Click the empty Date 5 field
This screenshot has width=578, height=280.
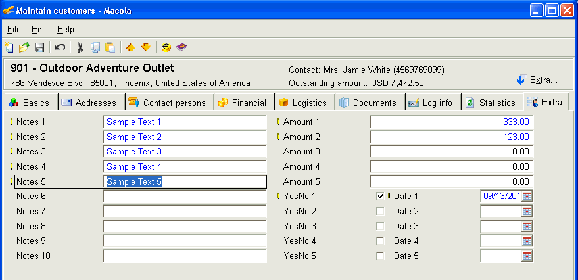click(501, 256)
